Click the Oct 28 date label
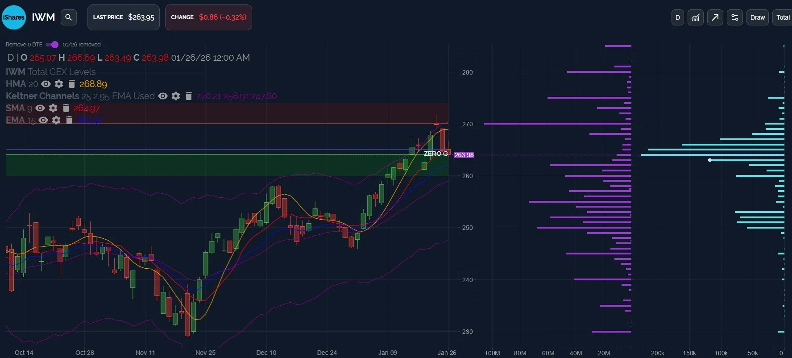Viewport: 792px width, 358px height. [x=85, y=353]
